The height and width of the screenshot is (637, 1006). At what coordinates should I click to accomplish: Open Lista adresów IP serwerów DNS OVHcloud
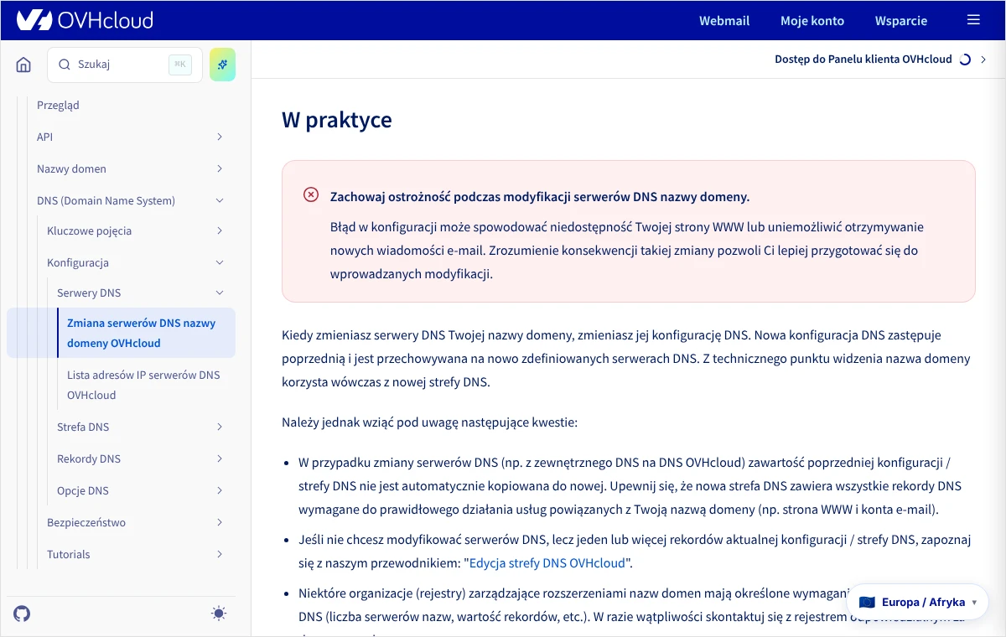coord(143,385)
